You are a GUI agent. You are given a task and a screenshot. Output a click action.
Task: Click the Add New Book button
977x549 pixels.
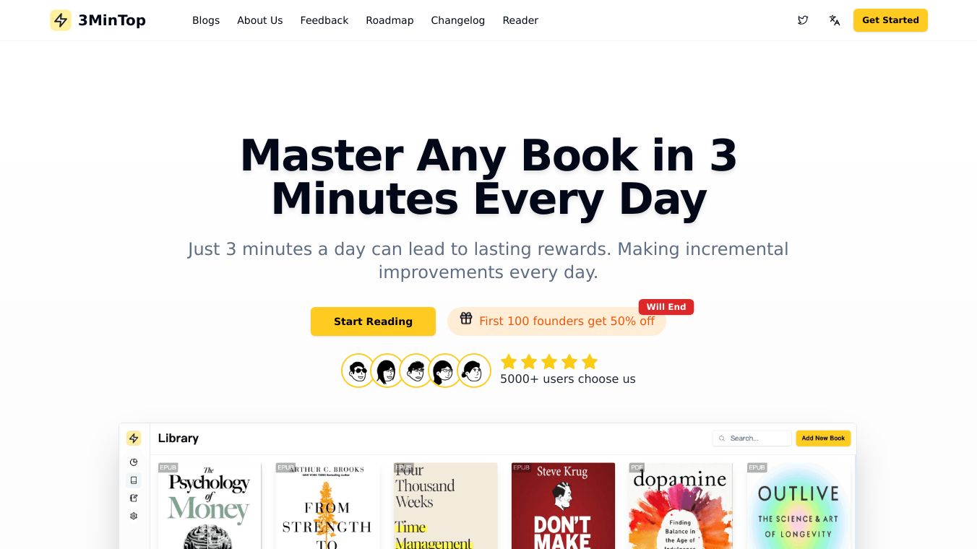(823, 438)
